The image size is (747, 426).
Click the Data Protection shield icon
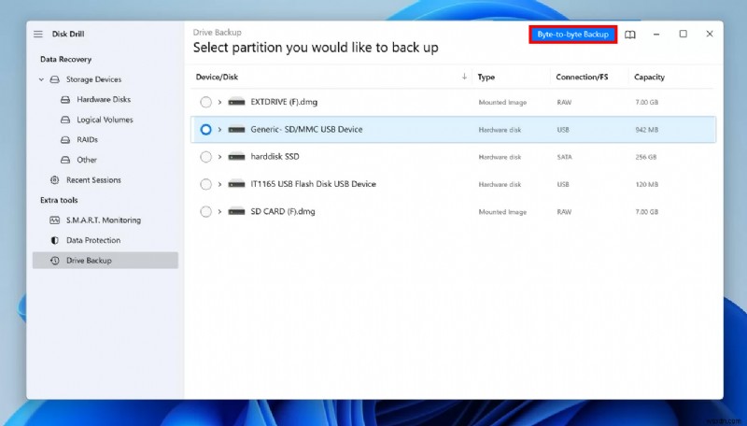pos(55,240)
